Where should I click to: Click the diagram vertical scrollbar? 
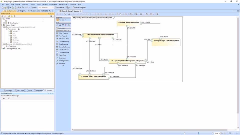(238, 65)
